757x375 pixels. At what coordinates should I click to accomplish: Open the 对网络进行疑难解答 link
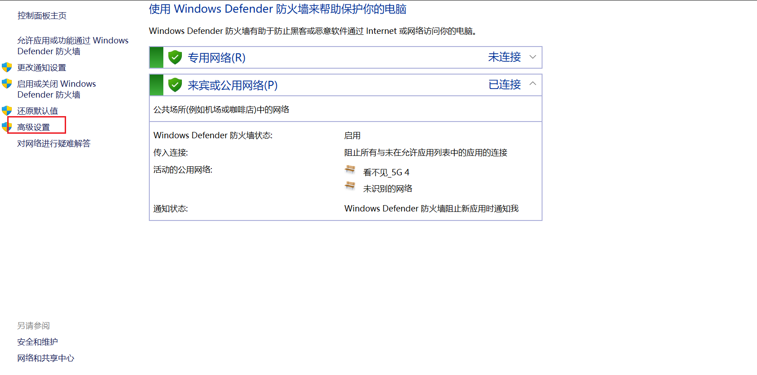click(x=54, y=143)
